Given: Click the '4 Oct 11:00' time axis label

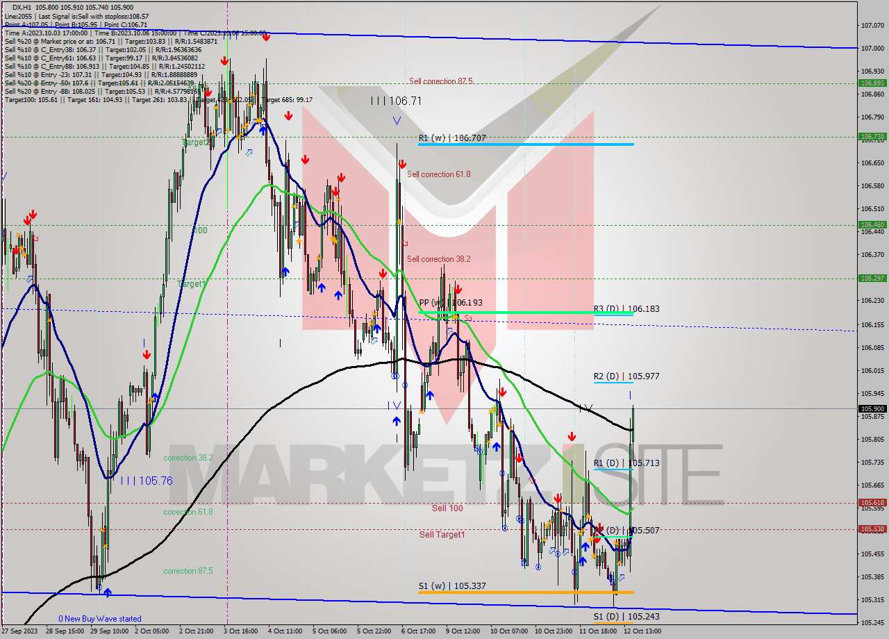Looking at the screenshot, I should tap(286, 631).
